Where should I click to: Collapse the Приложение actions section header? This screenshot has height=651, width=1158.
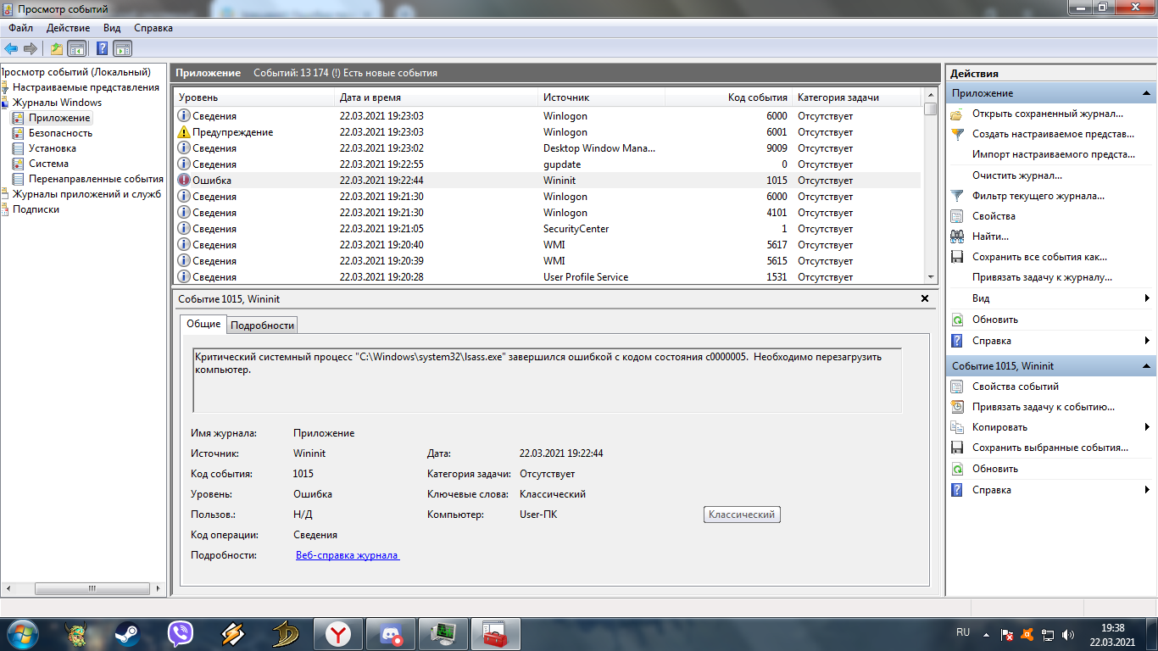(1146, 93)
